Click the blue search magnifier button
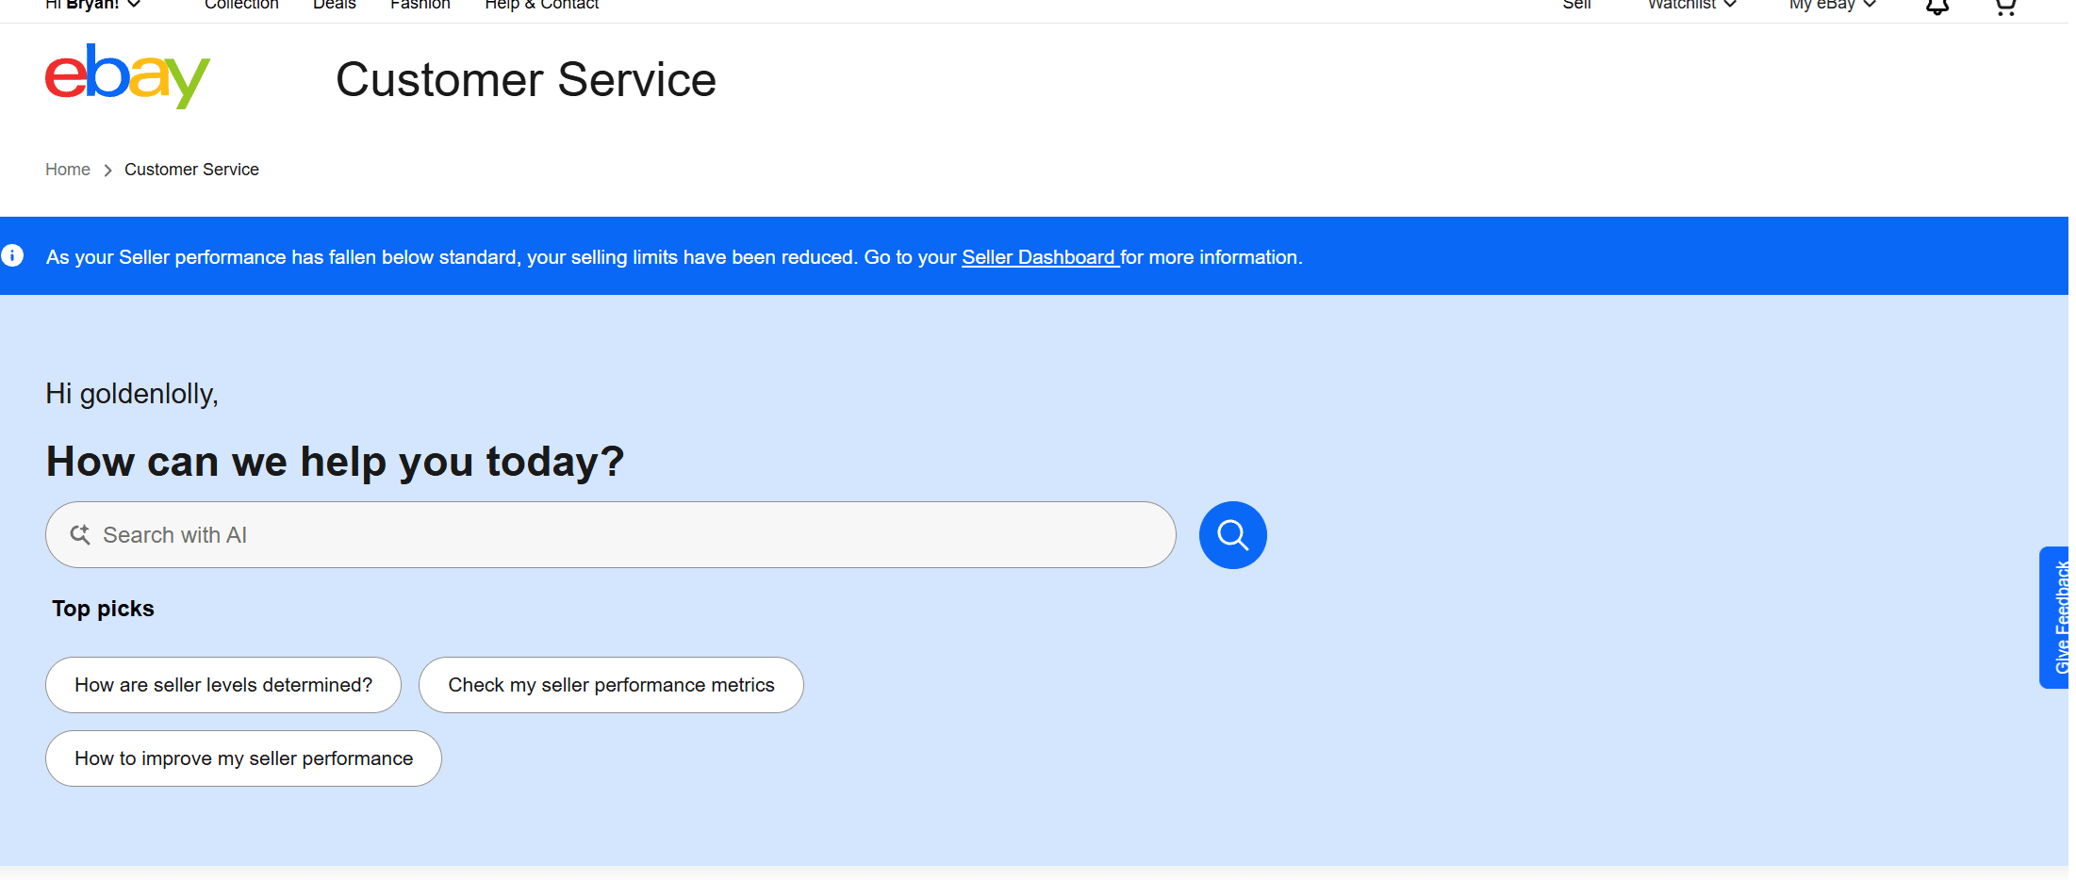The height and width of the screenshot is (880, 2076). [x=1232, y=535]
